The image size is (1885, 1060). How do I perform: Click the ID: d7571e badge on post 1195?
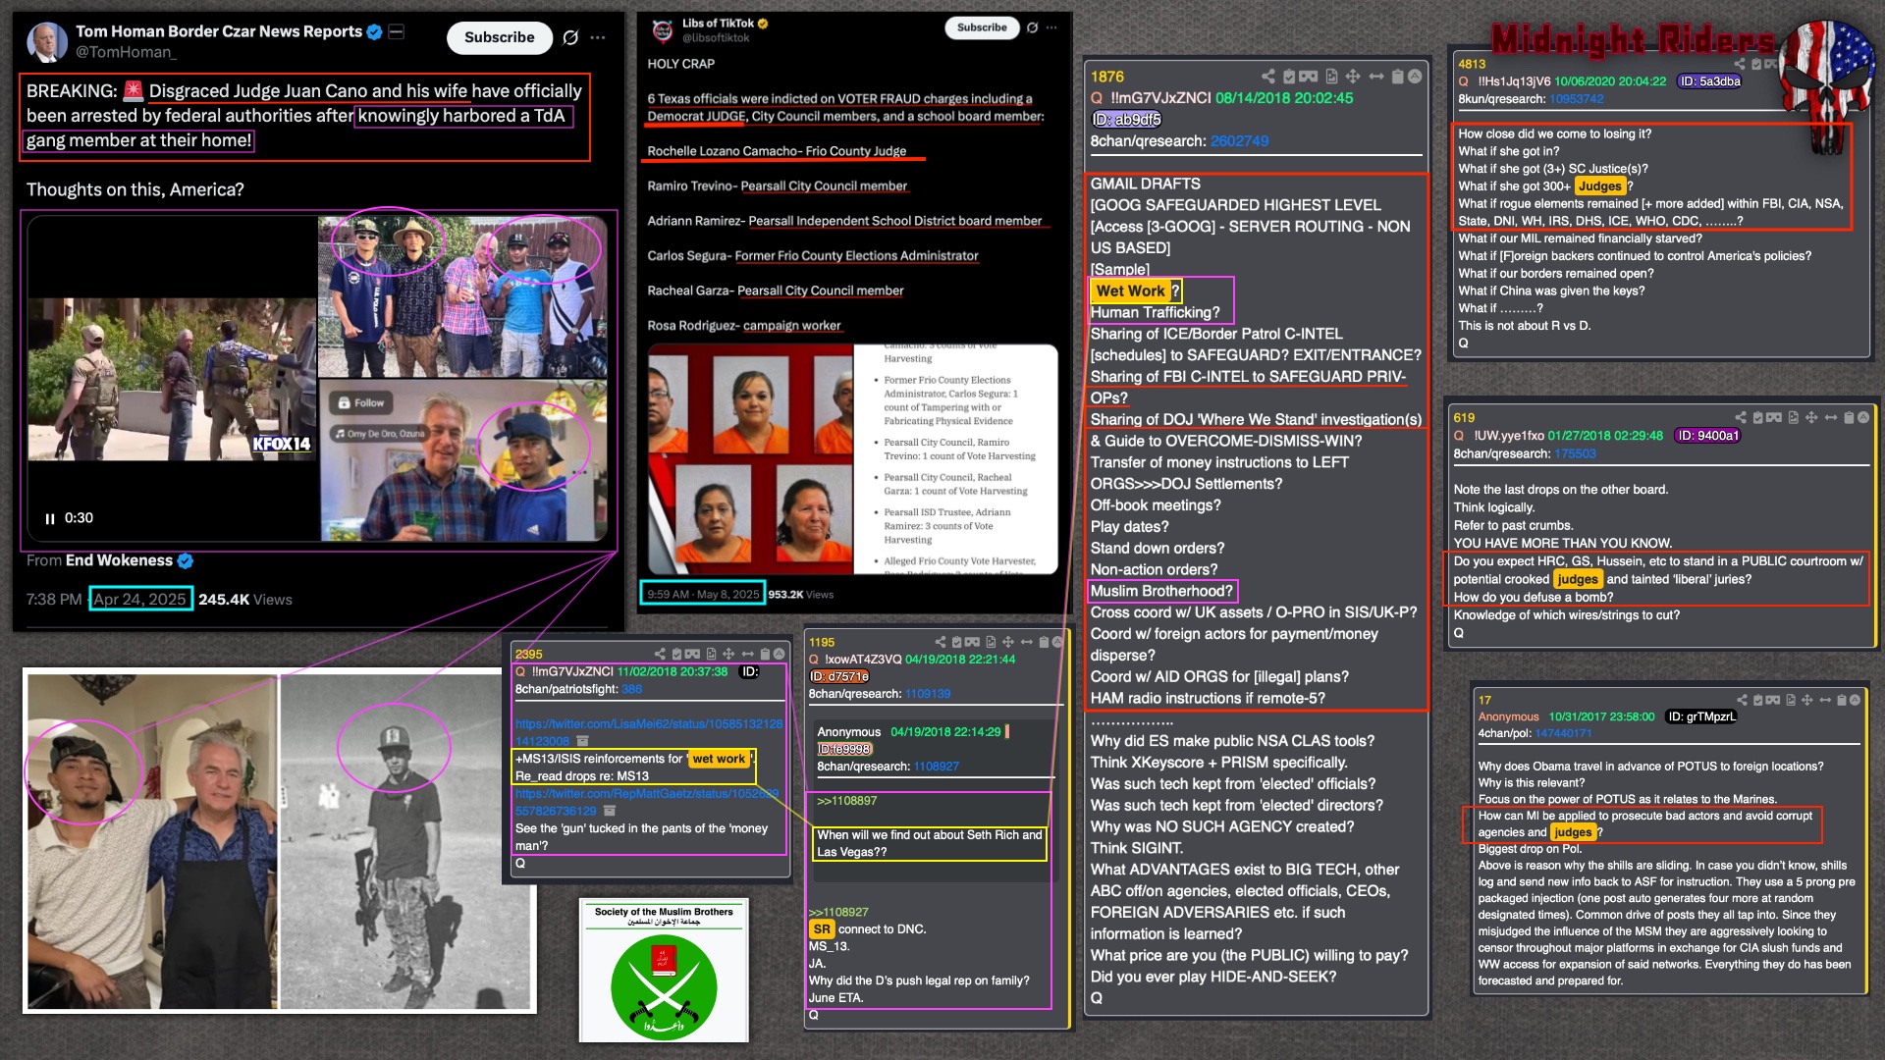tap(838, 676)
